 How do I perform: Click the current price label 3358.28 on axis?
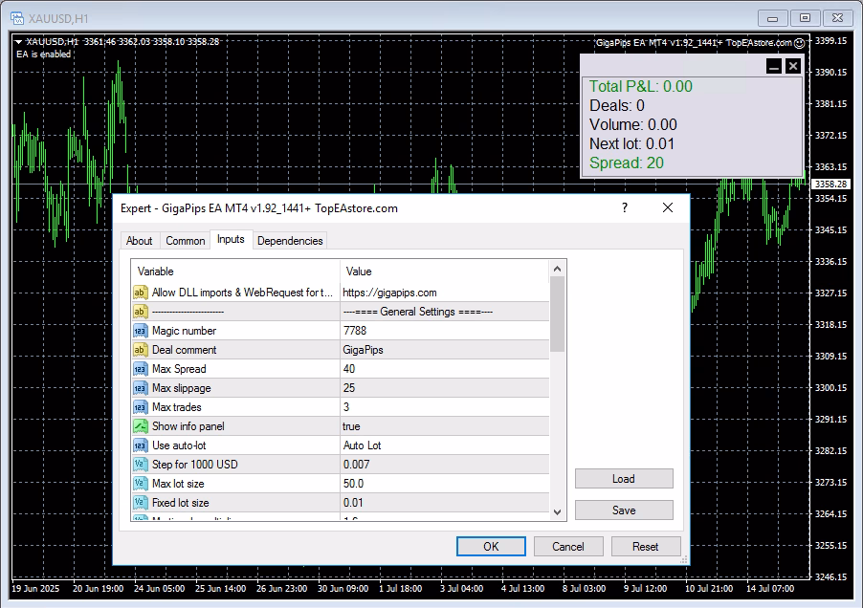831,185
